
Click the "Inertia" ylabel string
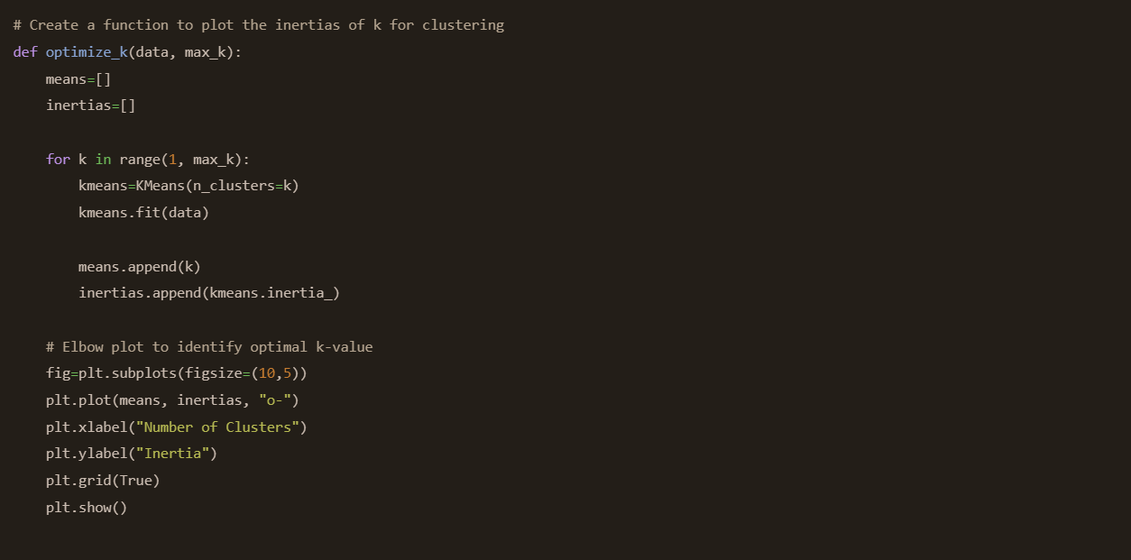click(x=172, y=454)
